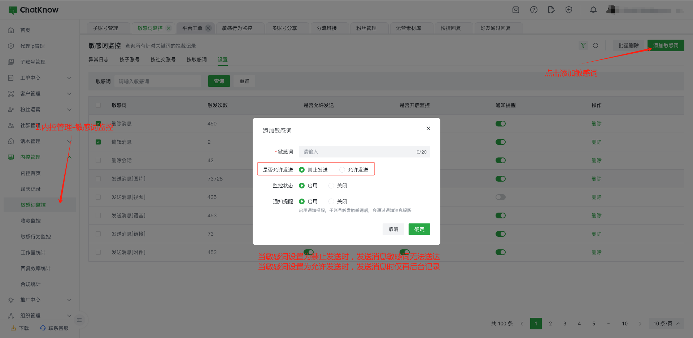Image resolution: width=693 pixels, height=338 pixels.
Task: Click the 下载 download icon in sidebar
Action: pos(13,328)
